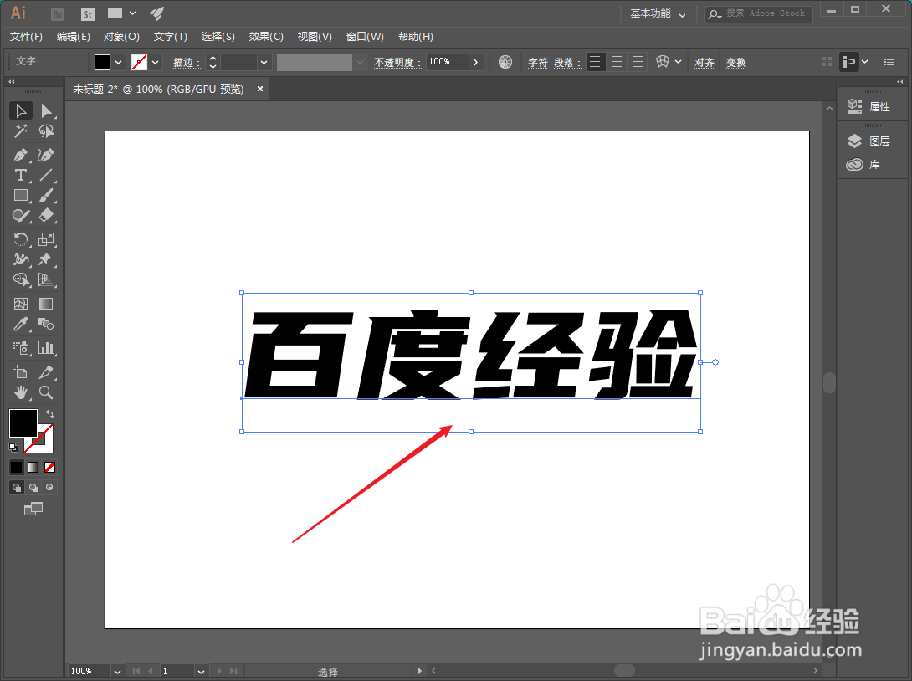This screenshot has width=912, height=681.
Task: Open stroke color dropdown in control bar
Action: click(x=156, y=62)
